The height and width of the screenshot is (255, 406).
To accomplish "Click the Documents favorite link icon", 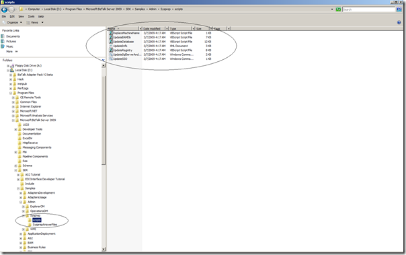I will point(3,36).
